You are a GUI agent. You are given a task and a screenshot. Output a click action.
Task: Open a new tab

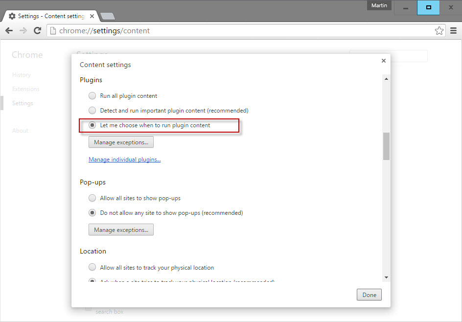click(108, 16)
